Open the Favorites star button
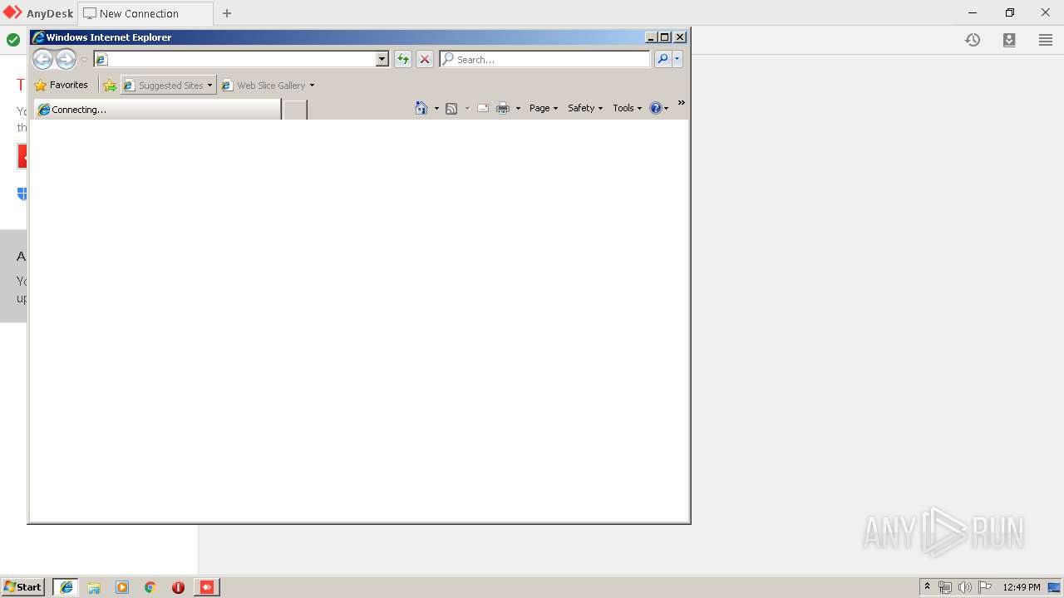This screenshot has width=1064, height=598. click(x=61, y=85)
